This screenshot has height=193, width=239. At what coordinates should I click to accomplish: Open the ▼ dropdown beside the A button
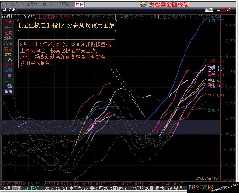211,10
